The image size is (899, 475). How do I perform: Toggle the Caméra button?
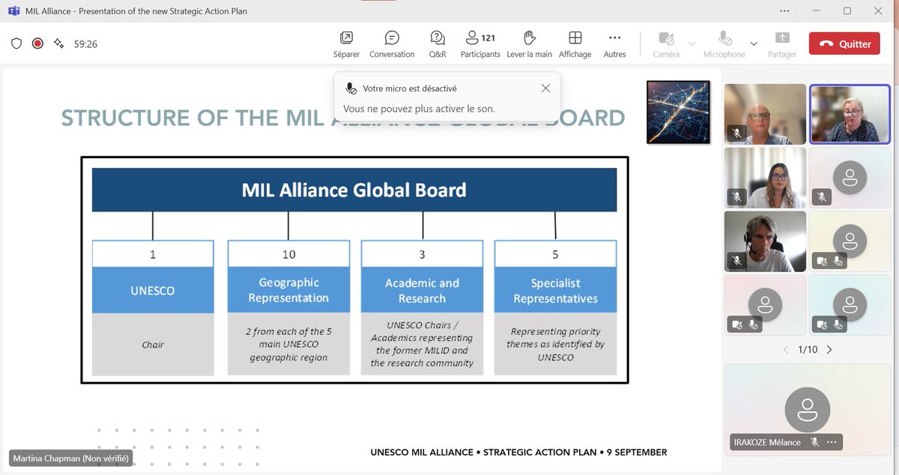[x=666, y=44]
